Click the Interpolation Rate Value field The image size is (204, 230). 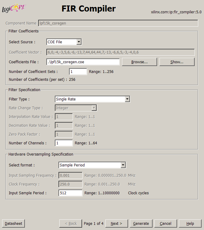[64, 117]
